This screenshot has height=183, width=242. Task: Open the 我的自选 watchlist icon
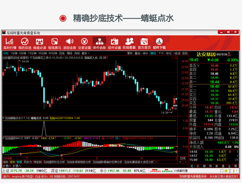coord(25,43)
